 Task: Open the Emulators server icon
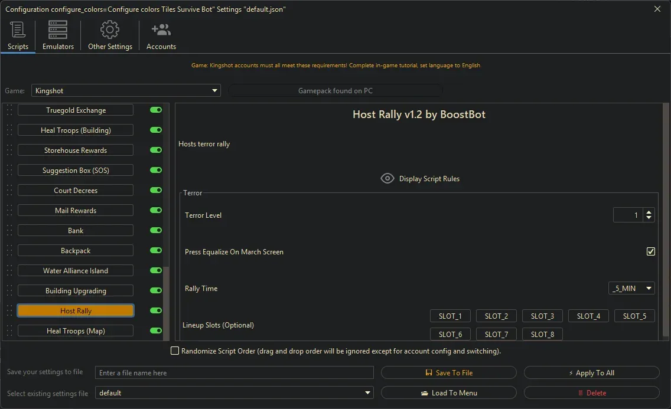tap(58, 30)
